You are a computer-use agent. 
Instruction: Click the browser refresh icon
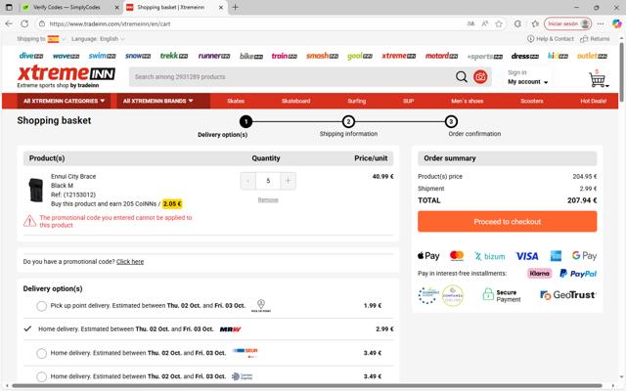tap(24, 23)
